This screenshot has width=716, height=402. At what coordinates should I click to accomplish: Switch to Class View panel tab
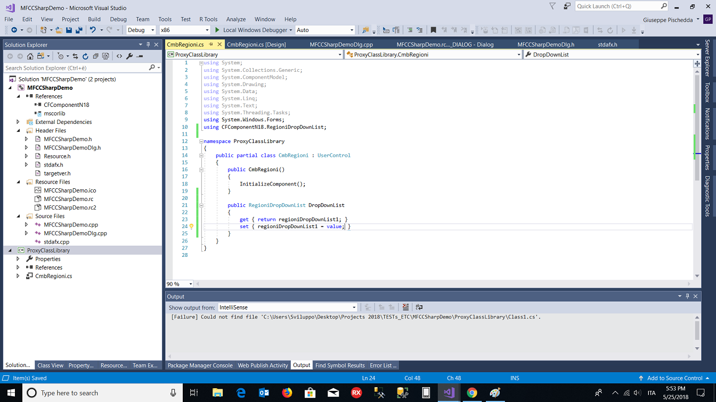tap(50, 365)
